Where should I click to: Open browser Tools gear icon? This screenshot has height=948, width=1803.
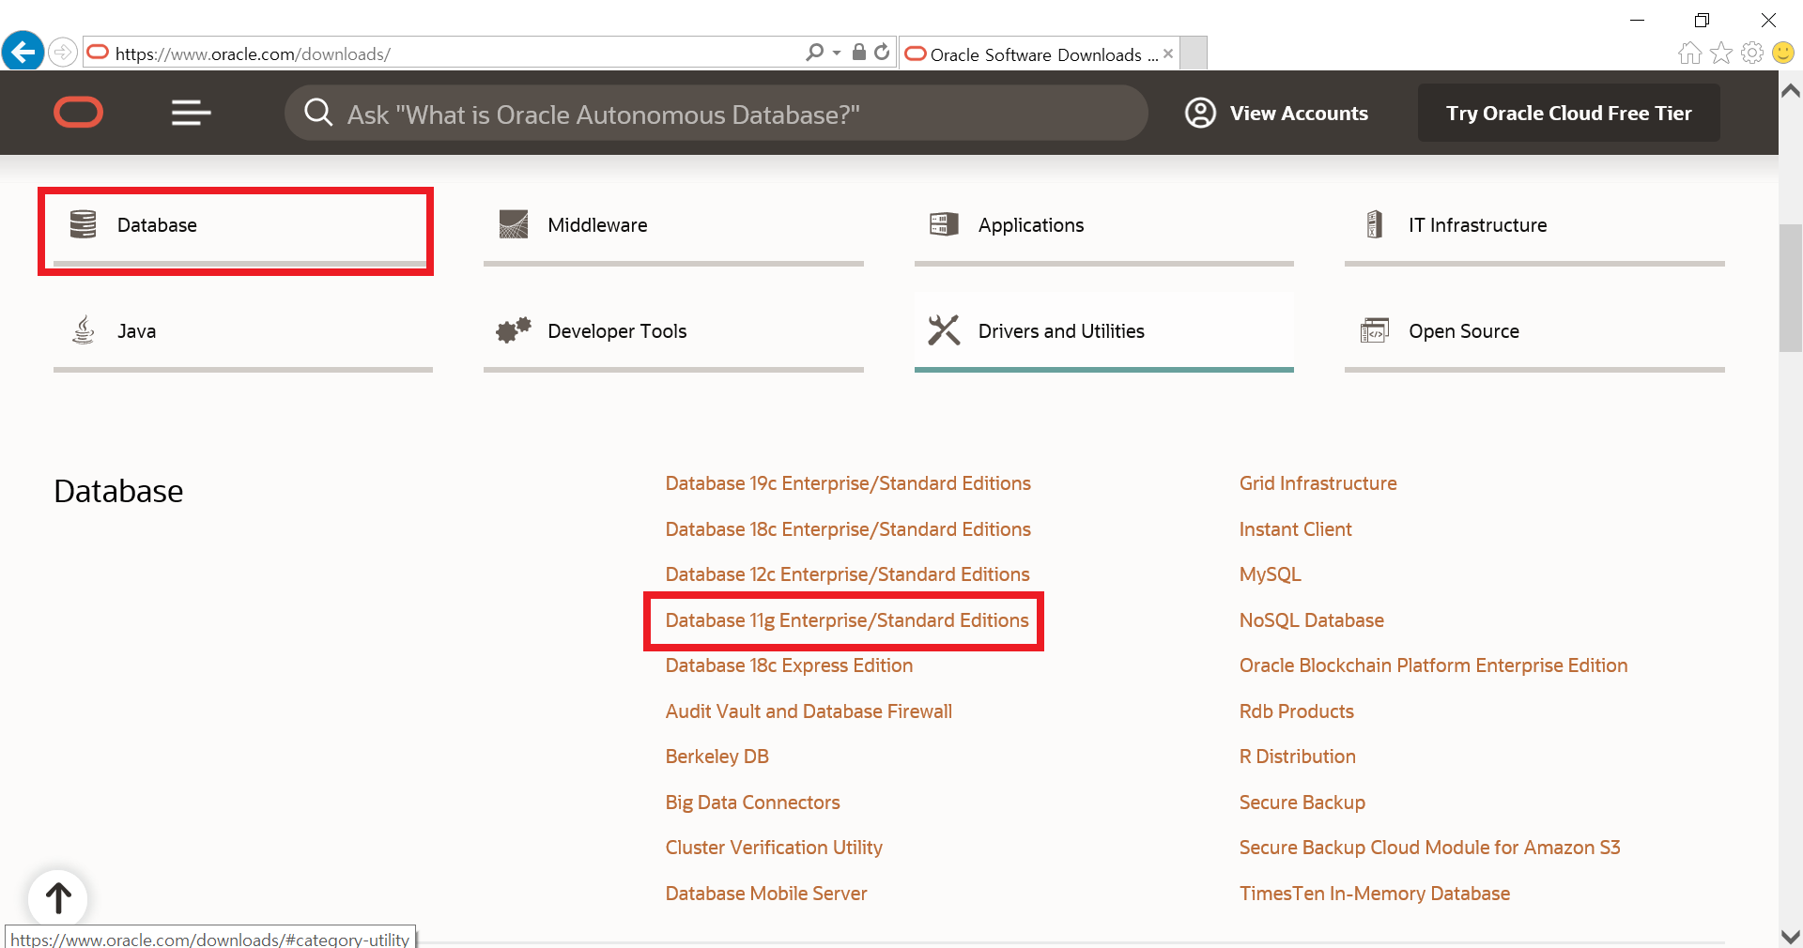(1751, 54)
